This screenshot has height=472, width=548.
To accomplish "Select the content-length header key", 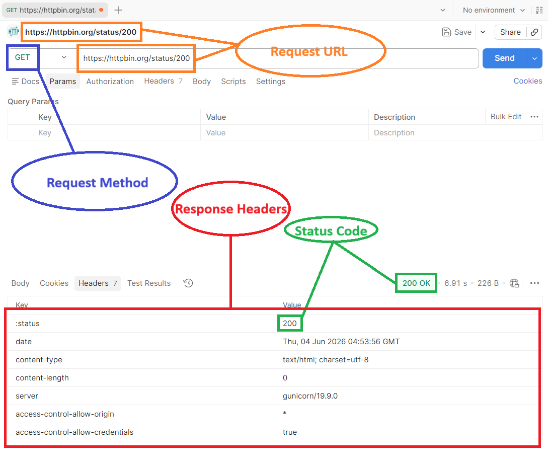I will point(42,378).
